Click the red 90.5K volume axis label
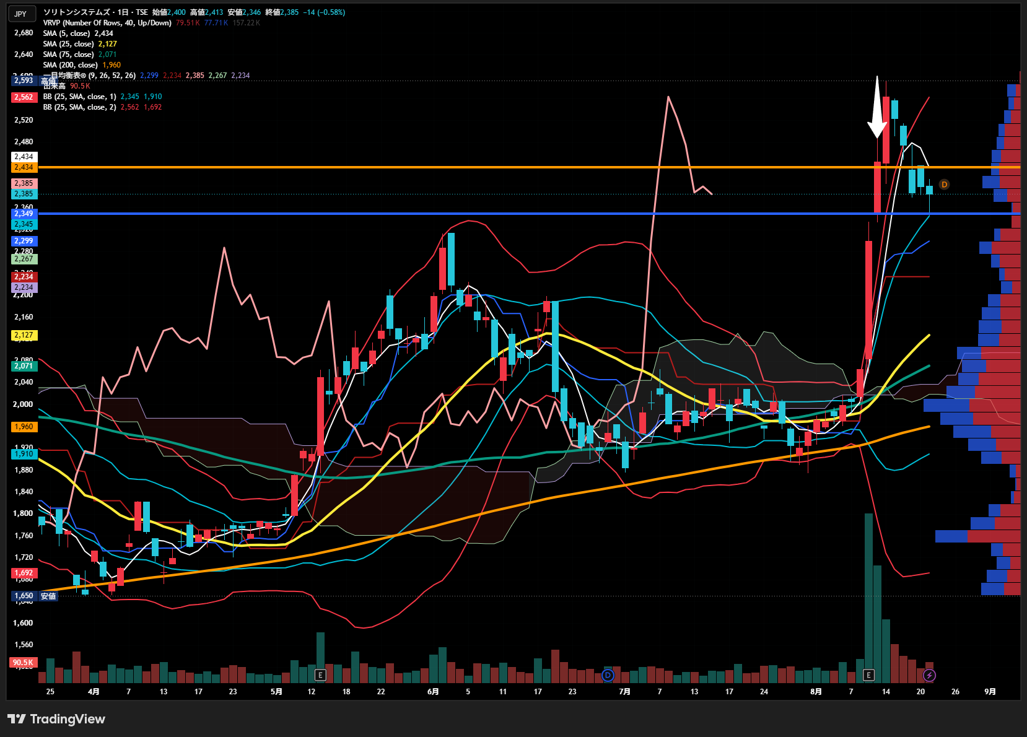Viewport: 1027px width, 737px height. (23, 663)
